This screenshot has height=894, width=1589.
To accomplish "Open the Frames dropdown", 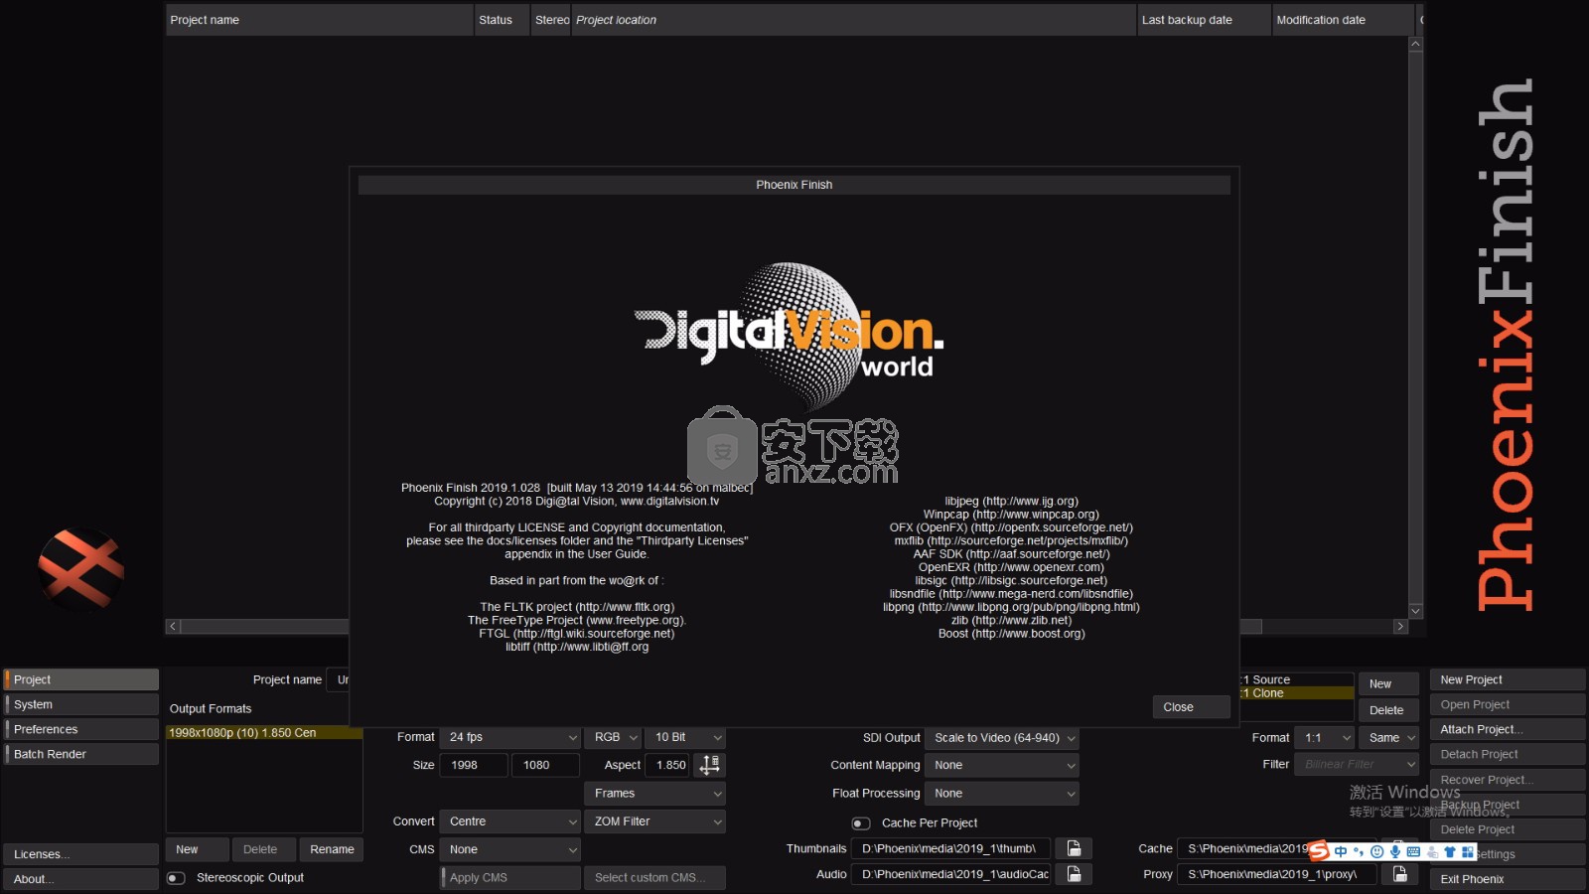I will pos(655,794).
